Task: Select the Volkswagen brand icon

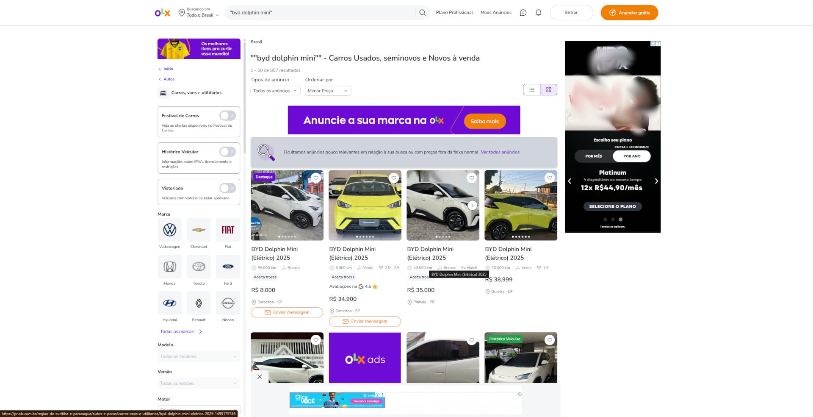Action: click(x=170, y=230)
